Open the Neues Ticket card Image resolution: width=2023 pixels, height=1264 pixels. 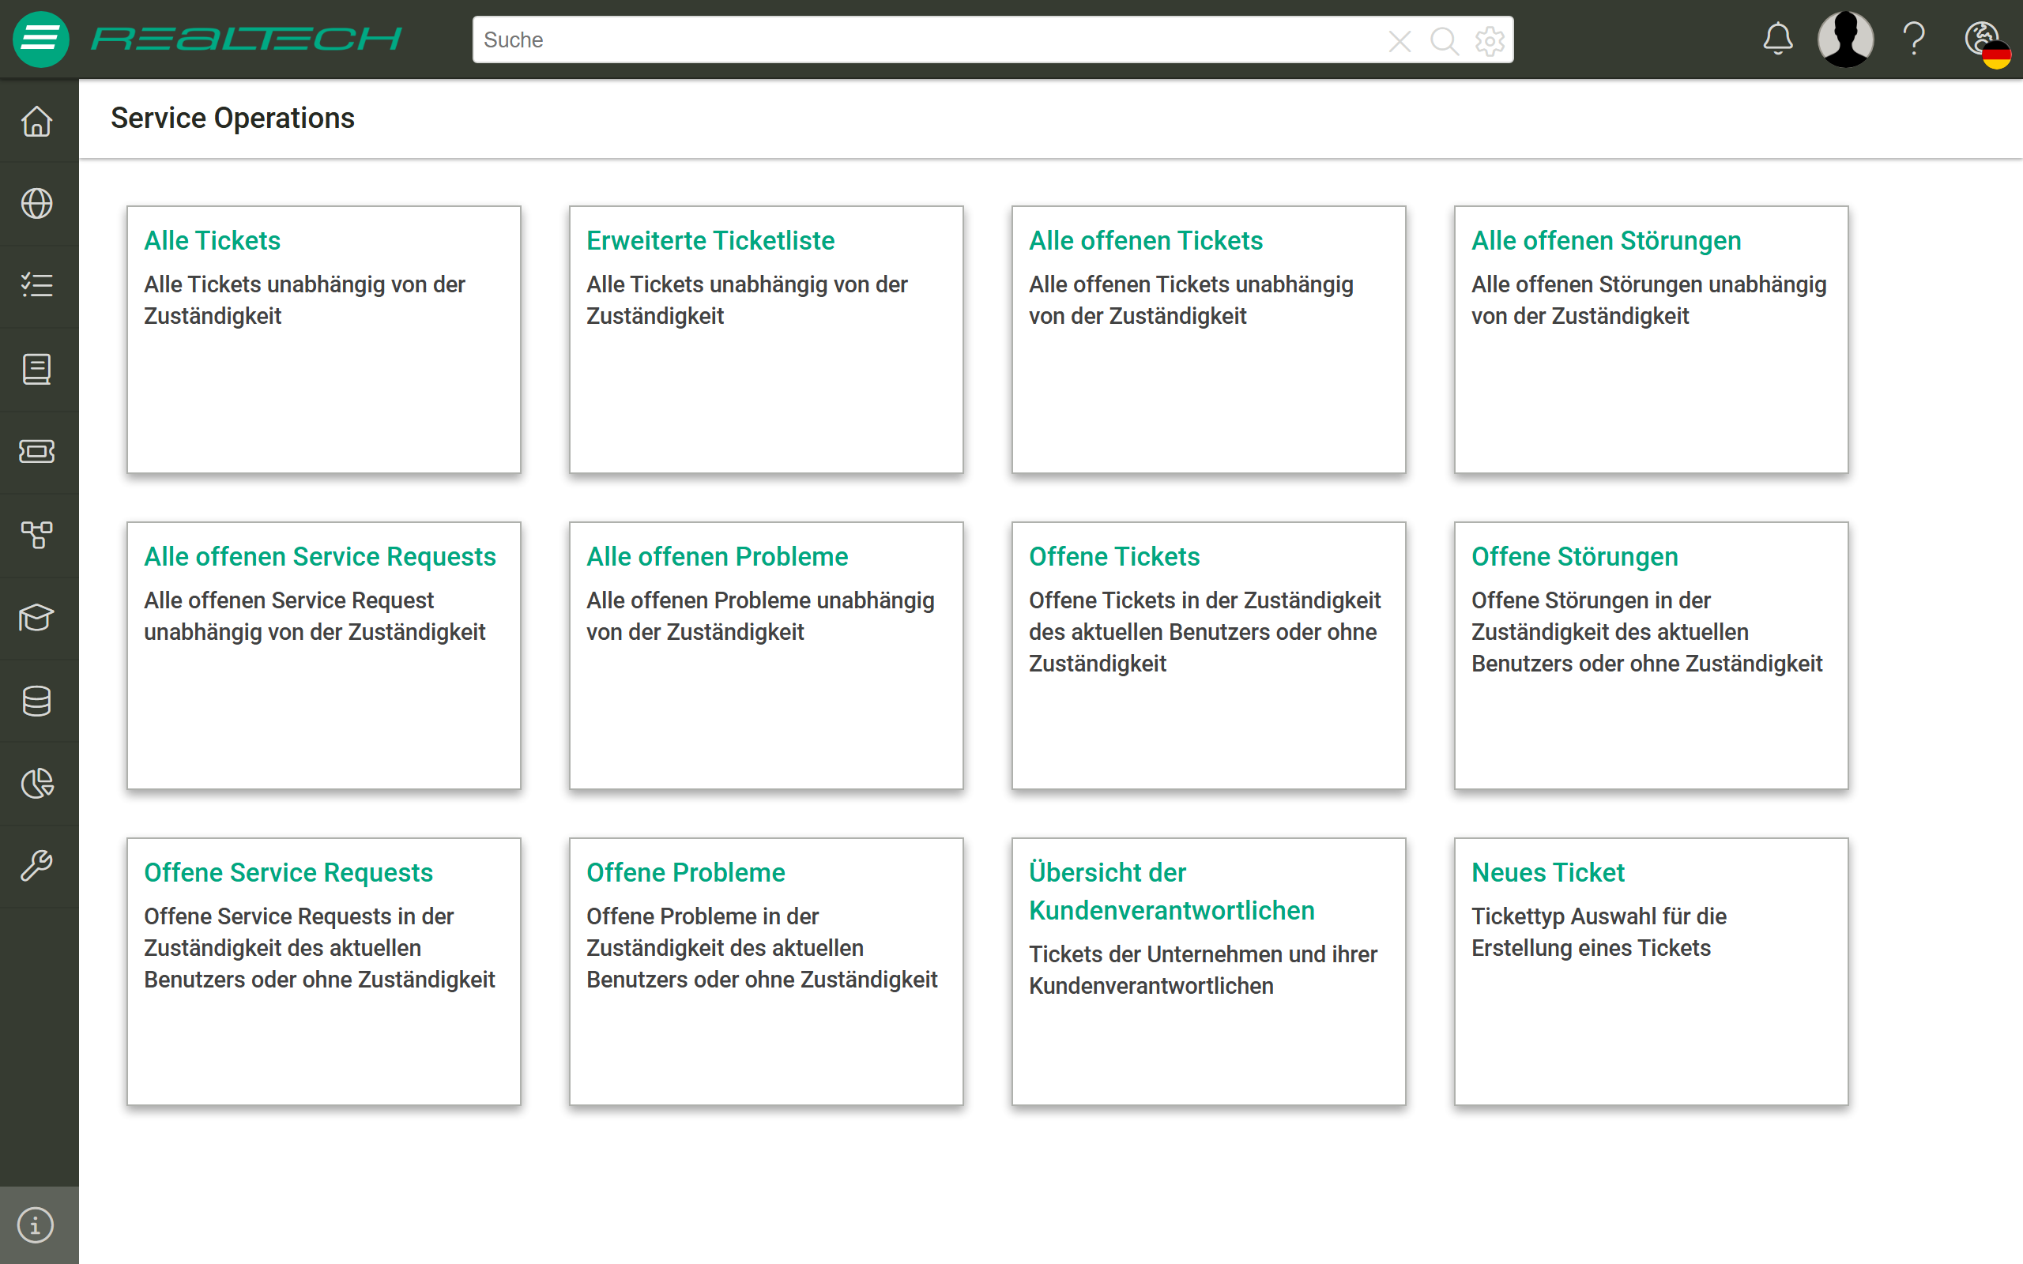[x=1651, y=972]
